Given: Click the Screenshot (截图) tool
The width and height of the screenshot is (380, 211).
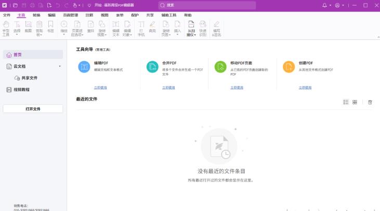Looking at the screenshot, I should tap(28, 27).
